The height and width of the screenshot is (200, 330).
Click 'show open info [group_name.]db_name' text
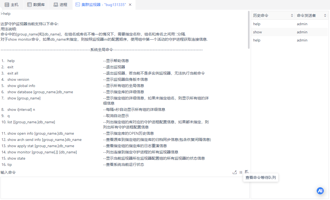click(x=41, y=133)
